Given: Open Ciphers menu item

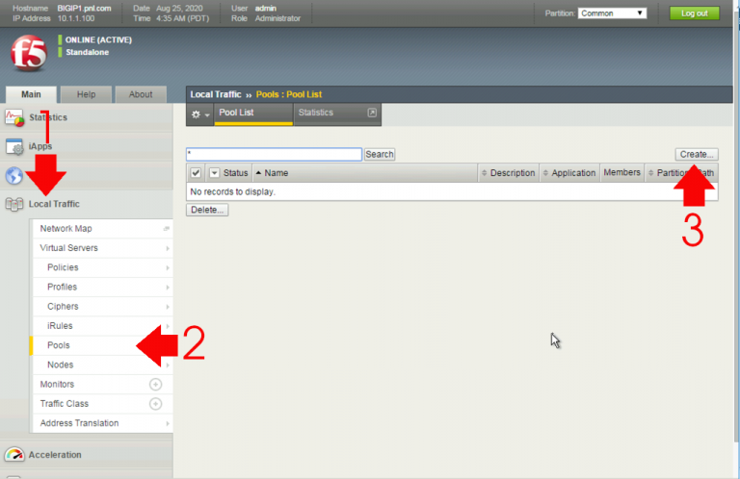Looking at the screenshot, I should pyautogui.click(x=102, y=306).
